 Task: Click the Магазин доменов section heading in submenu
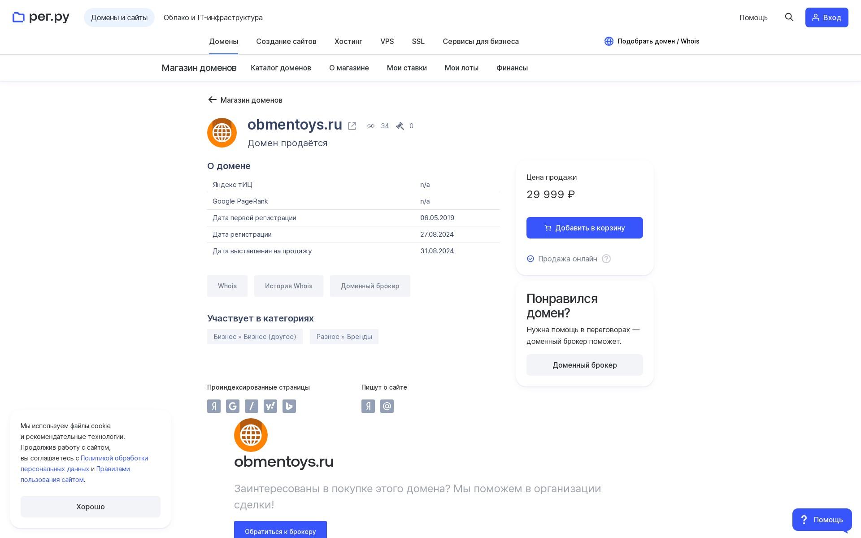coord(199,68)
